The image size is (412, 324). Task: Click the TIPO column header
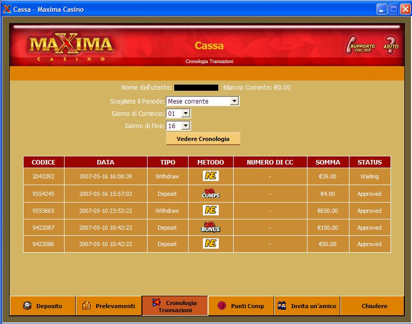point(168,162)
